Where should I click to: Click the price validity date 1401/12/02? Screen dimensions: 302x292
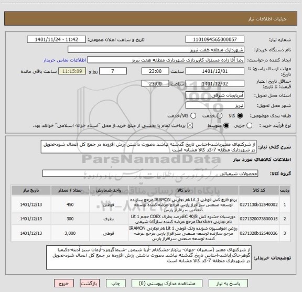[215, 83]
